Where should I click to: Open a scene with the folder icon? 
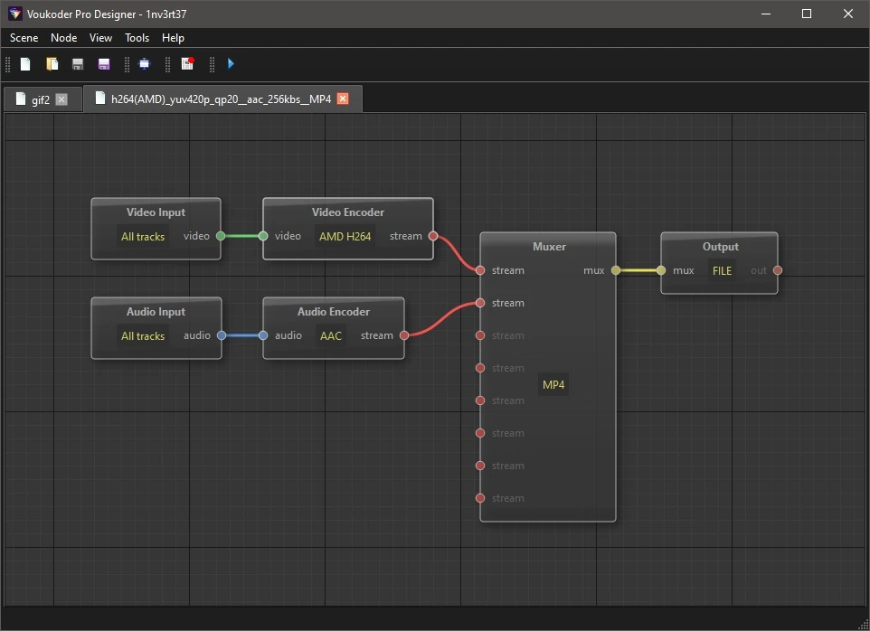[x=52, y=64]
